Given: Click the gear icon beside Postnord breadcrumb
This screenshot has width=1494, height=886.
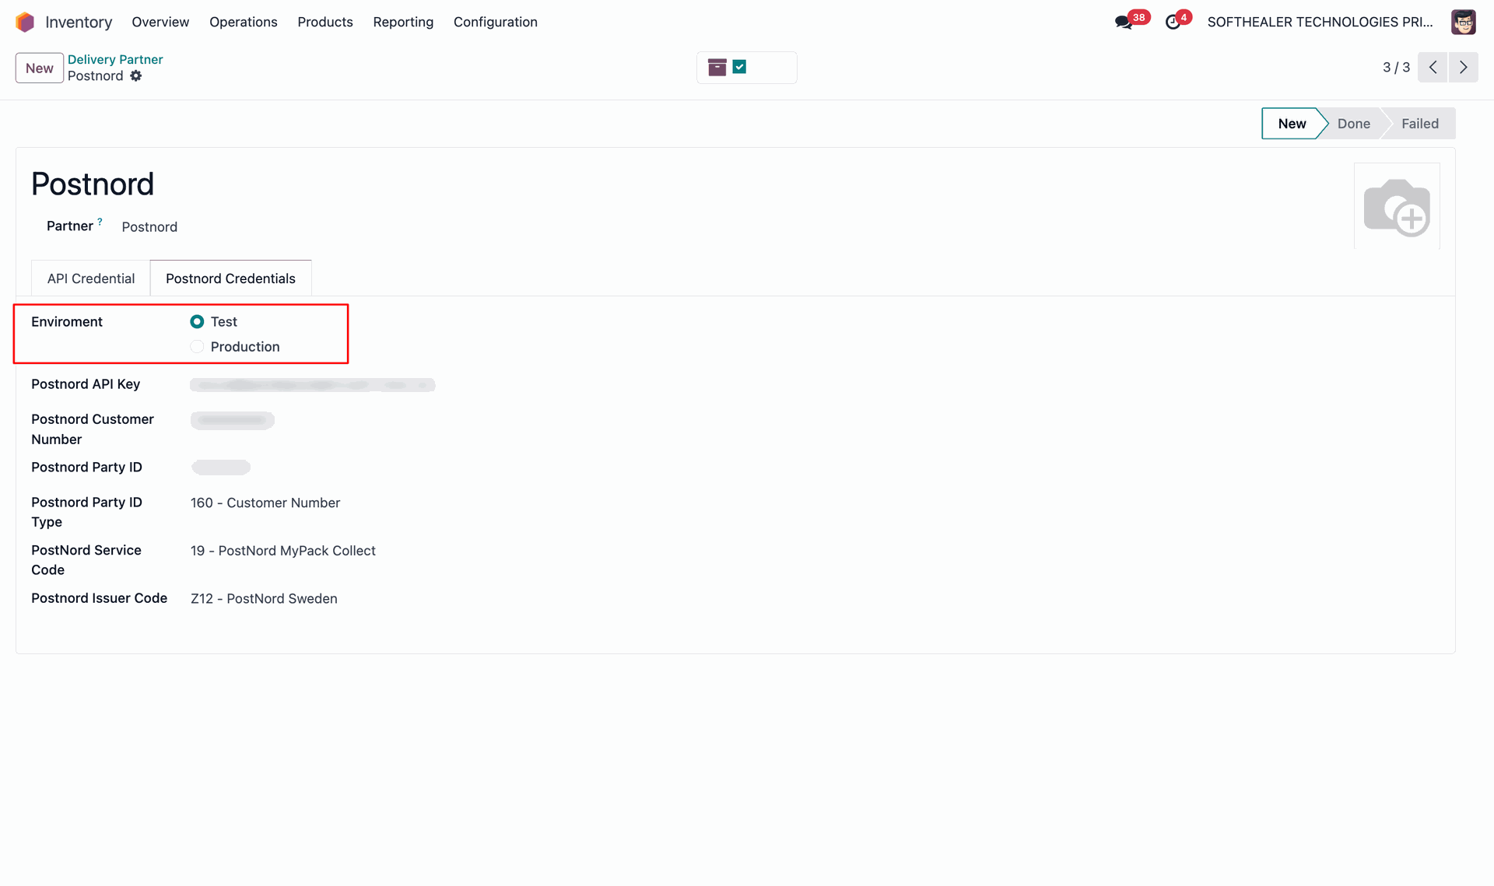Looking at the screenshot, I should [136, 76].
